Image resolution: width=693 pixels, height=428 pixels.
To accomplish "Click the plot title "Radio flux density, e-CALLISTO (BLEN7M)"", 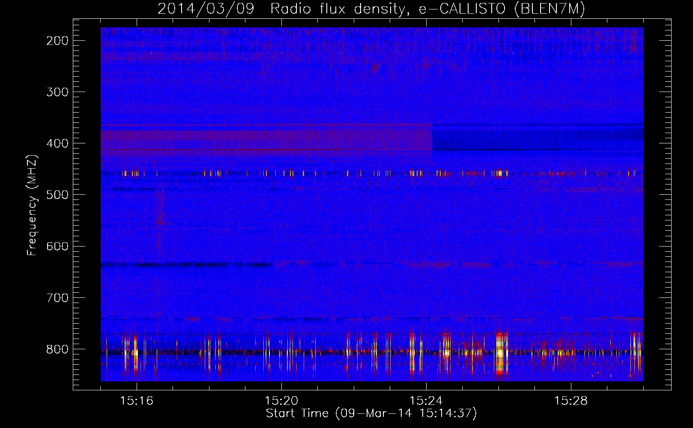I will tap(427, 9).
